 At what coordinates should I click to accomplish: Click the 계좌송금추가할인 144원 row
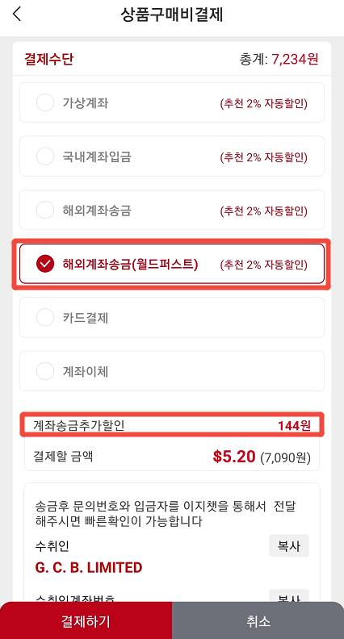pos(172,425)
